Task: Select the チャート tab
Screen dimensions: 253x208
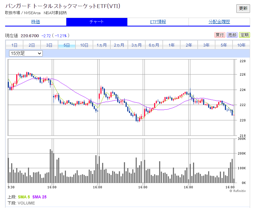Action: point(97,22)
